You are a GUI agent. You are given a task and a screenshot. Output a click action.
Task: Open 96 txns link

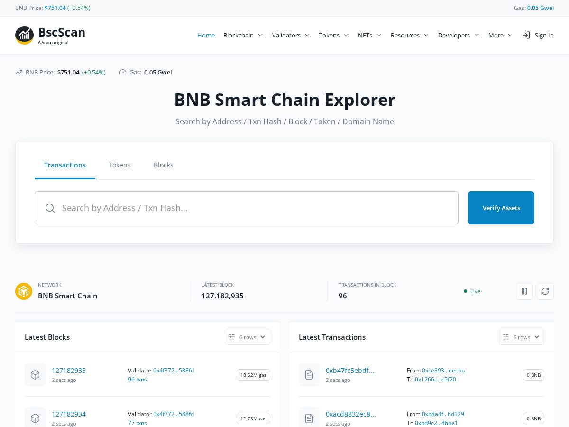(x=138, y=380)
